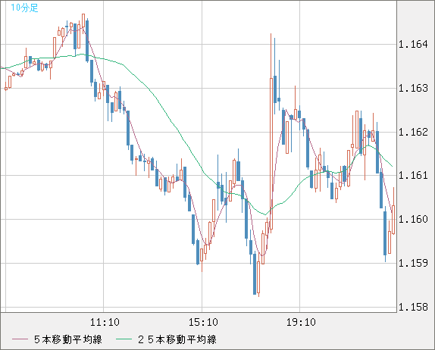Click the 1.162 price axis label

click(413, 132)
